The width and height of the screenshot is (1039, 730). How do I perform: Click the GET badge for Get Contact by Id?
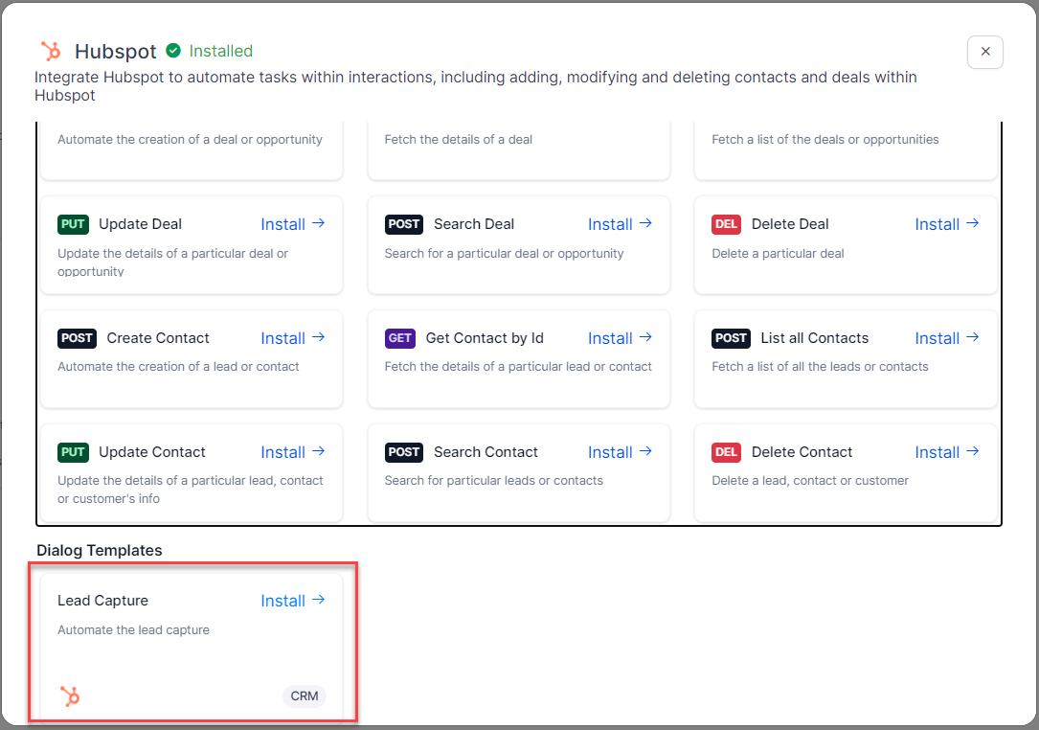400,338
